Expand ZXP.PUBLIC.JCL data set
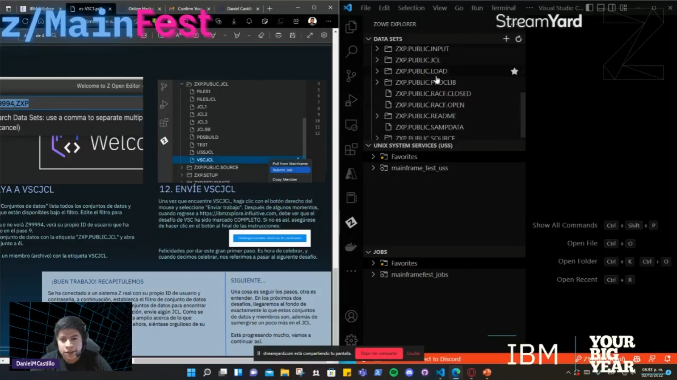677x380 pixels. coord(377,60)
